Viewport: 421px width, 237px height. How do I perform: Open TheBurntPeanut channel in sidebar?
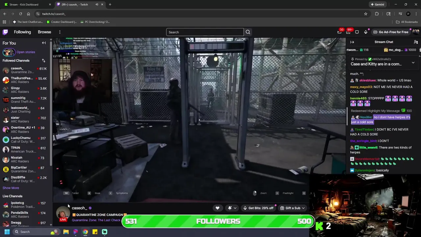(x=25, y=80)
